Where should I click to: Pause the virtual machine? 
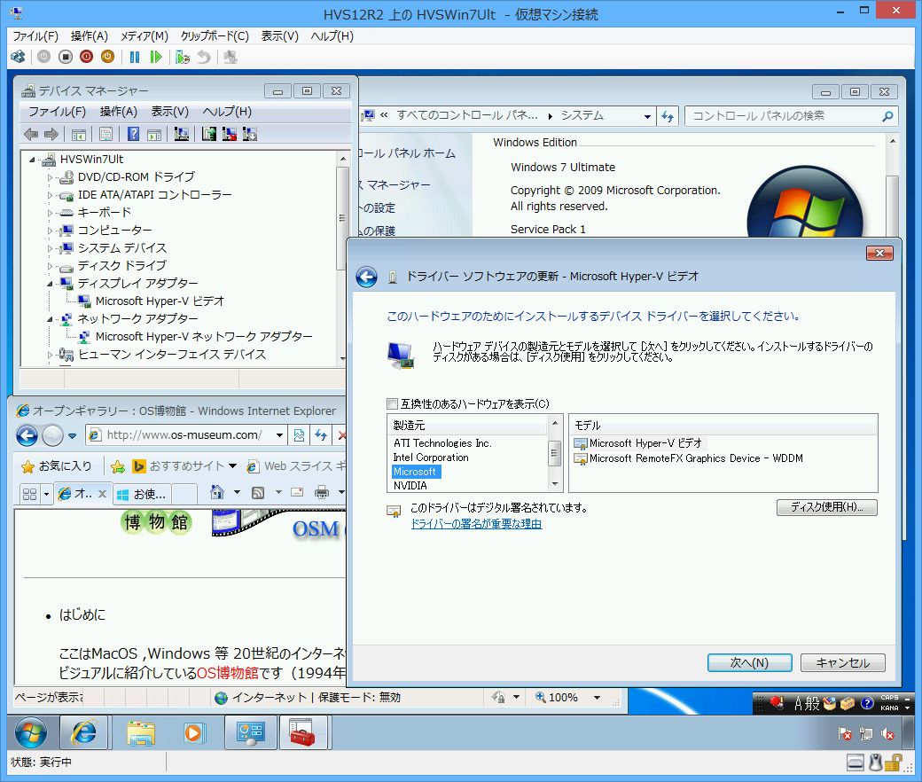click(135, 57)
